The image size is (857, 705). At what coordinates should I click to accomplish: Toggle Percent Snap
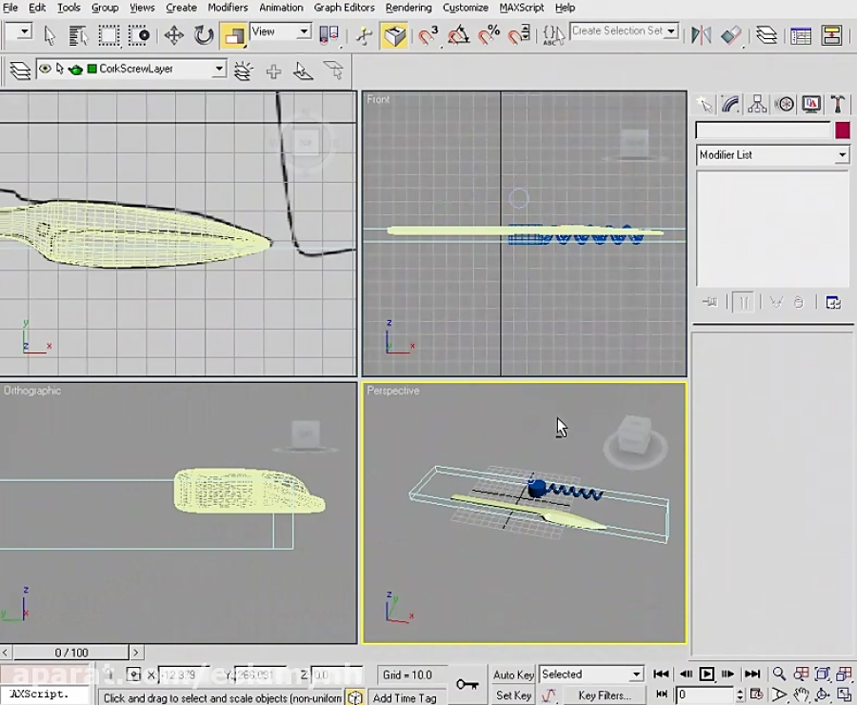coord(488,36)
